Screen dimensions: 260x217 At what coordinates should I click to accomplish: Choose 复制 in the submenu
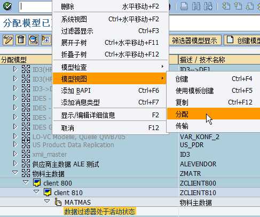pyautogui.click(x=214, y=102)
